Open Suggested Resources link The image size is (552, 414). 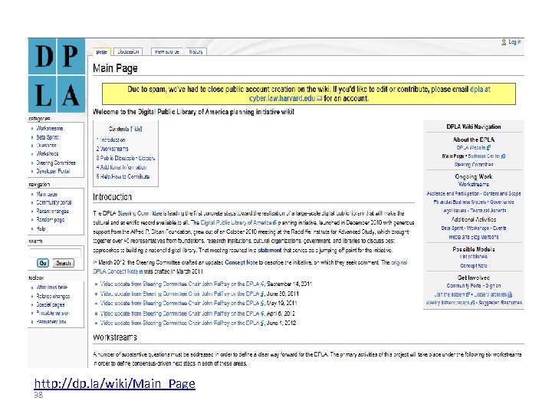coord(500,303)
